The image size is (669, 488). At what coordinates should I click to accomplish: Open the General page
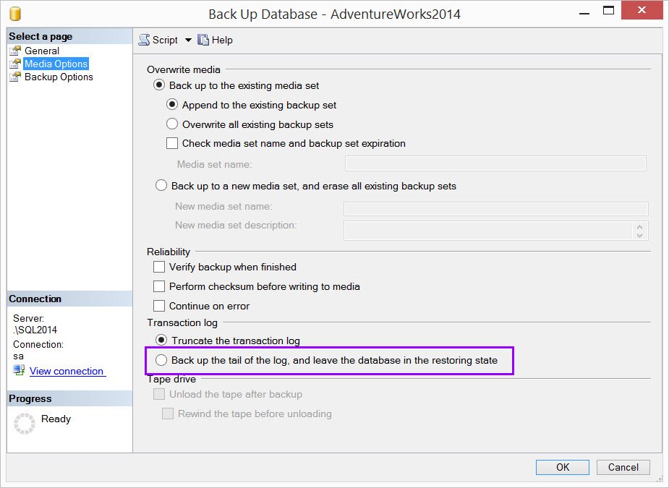tap(42, 51)
